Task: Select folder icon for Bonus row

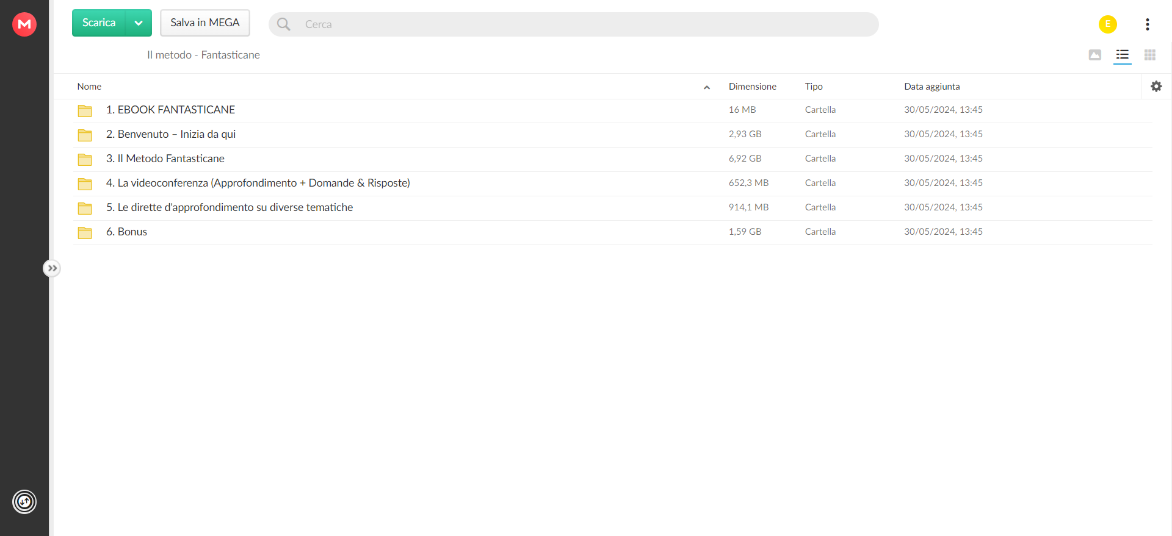Action: tap(85, 232)
